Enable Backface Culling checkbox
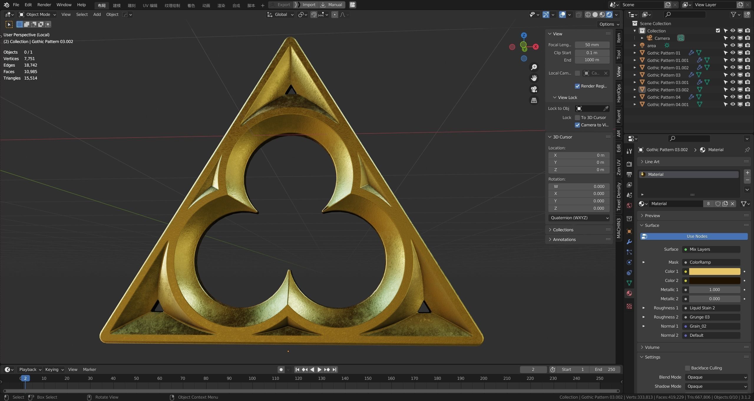This screenshot has width=754, height=401. [687, 368]
